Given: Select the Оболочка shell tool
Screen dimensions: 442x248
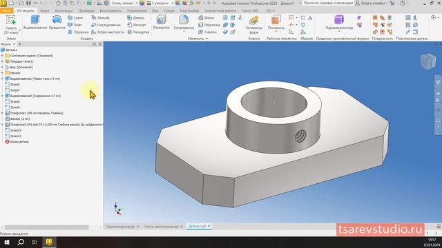Looking at the screenshot, I should pyautogui.click(x=209, y=25).
